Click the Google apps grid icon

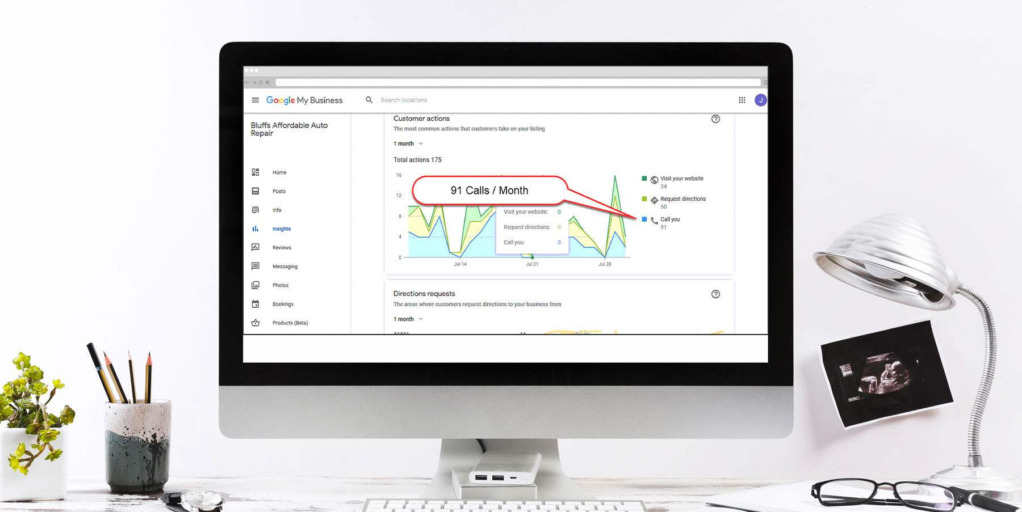tap(742, 100)
